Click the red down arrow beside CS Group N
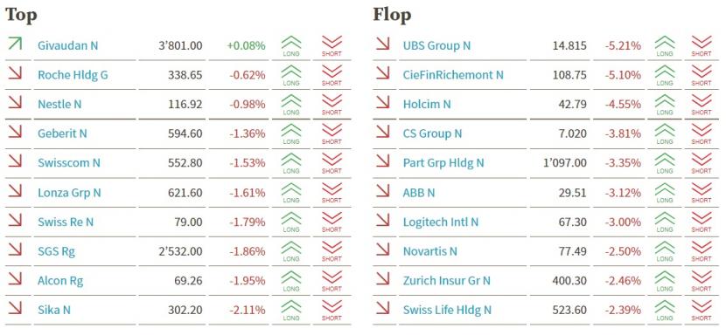 coord(383,132)
